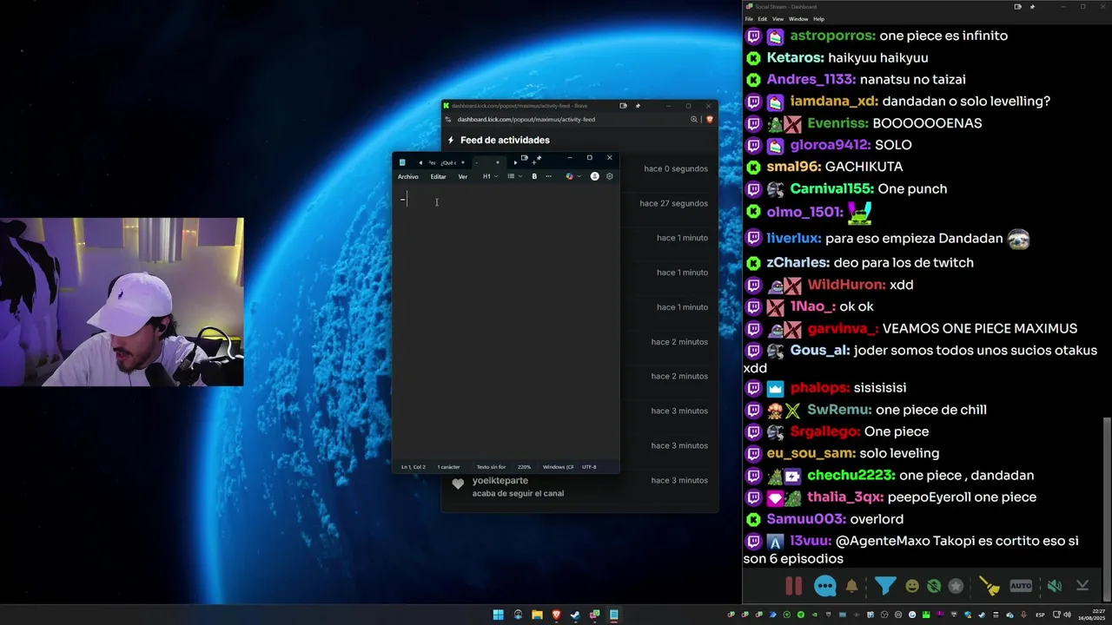The width and height of the screenshot is (1112, 625).
Task: Add a new tab in Notepad
Action: click(x=533, y=162)
